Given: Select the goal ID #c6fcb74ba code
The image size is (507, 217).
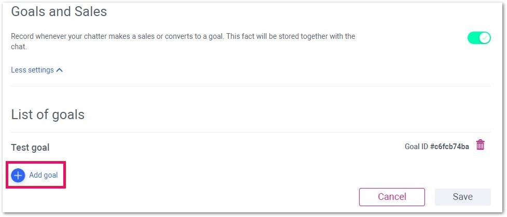Looking at the screenshot, I should (449, 147).
